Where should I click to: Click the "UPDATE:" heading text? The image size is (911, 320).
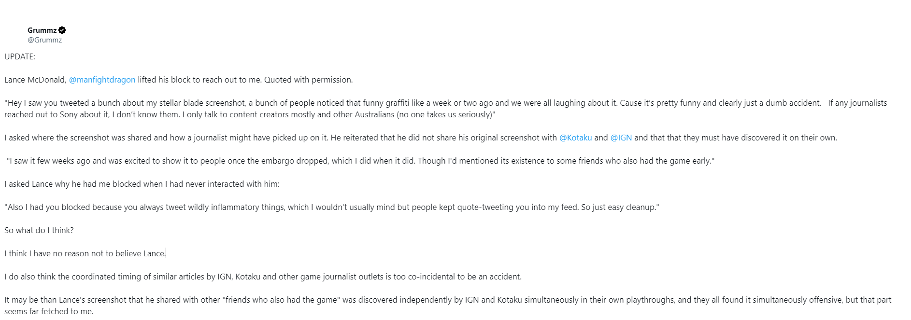click(x=20, y=56)
